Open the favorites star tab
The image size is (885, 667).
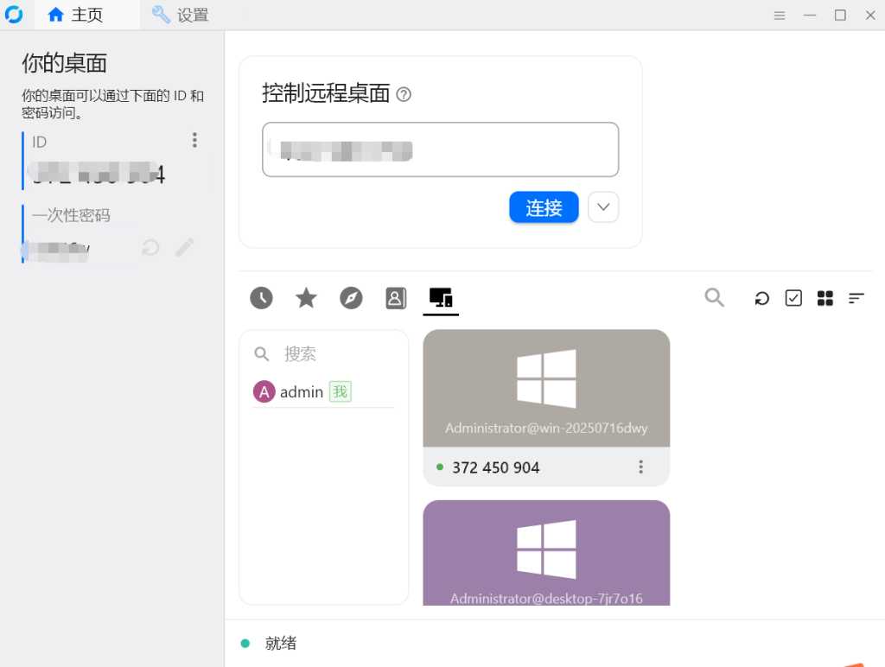pos(306,298)
